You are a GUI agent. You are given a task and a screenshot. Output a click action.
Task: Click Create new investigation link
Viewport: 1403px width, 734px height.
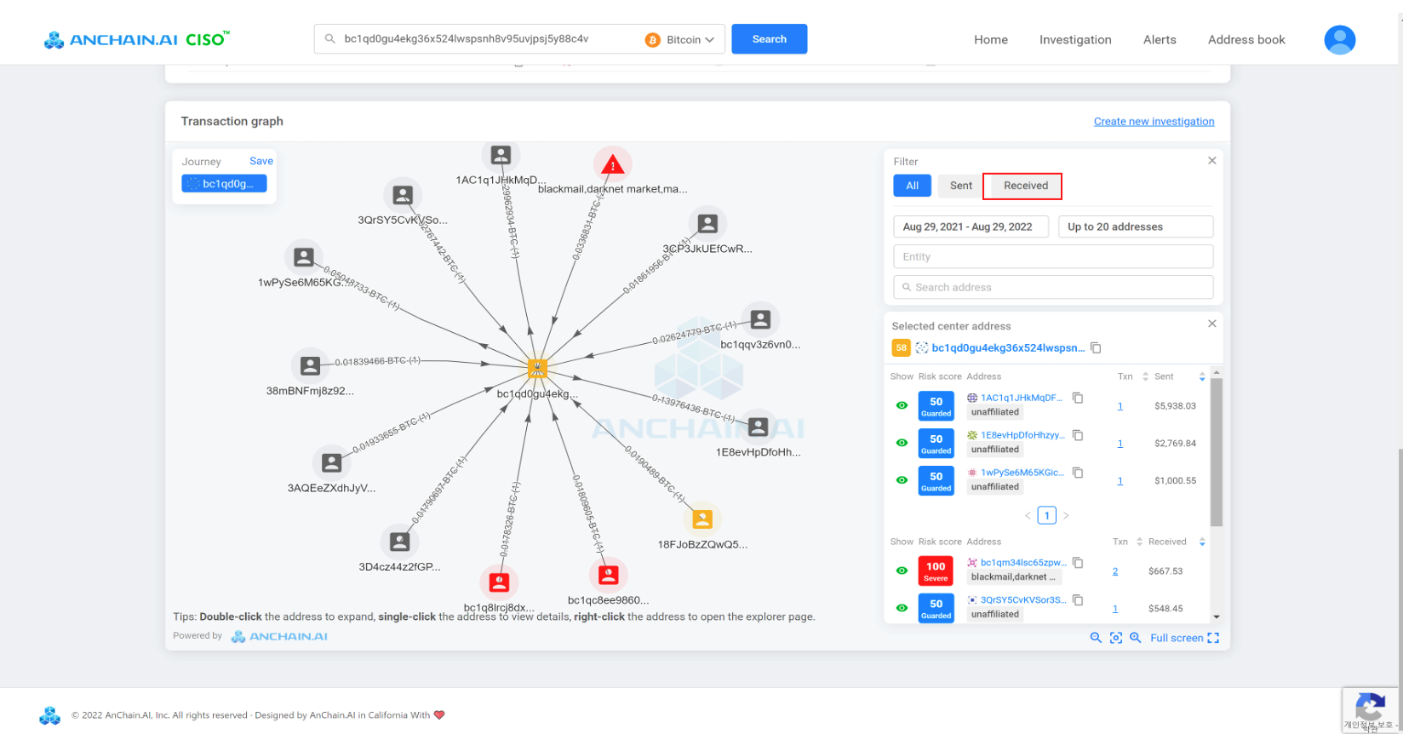[x=1154, y=122]
